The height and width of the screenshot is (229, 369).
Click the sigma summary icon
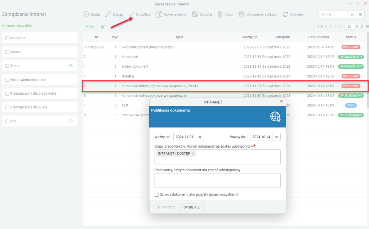coord(362,27)
